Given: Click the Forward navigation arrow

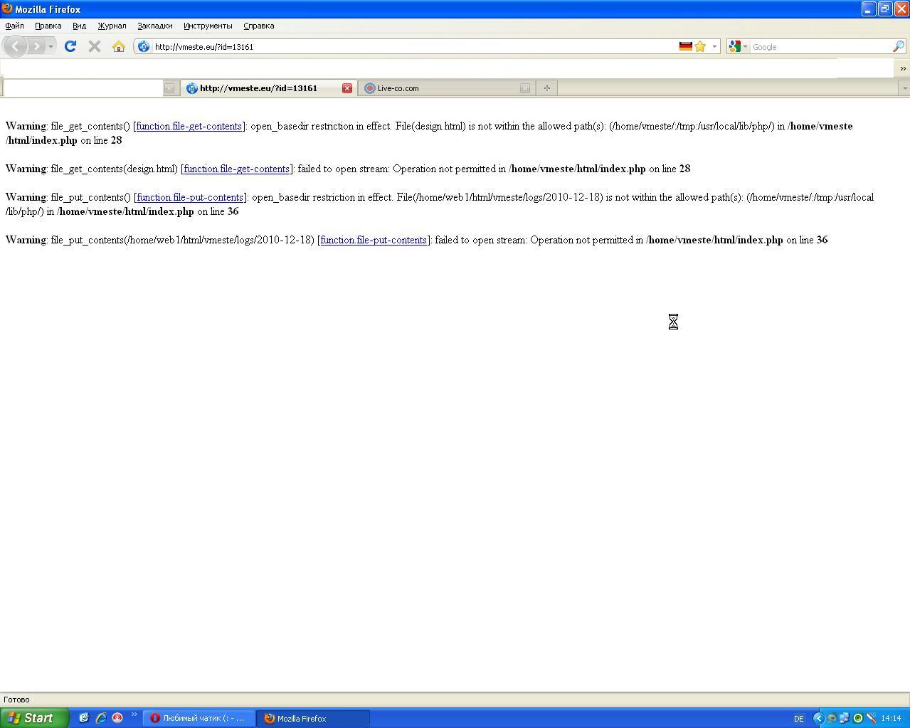Looking at the screenshot, I should [x=36, y=46].
